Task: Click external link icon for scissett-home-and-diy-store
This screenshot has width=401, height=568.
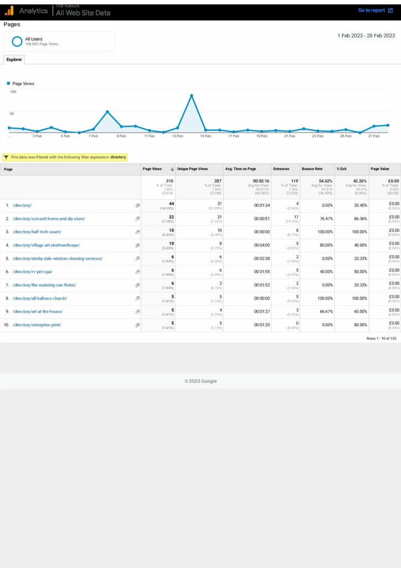Action: point(137,219)
